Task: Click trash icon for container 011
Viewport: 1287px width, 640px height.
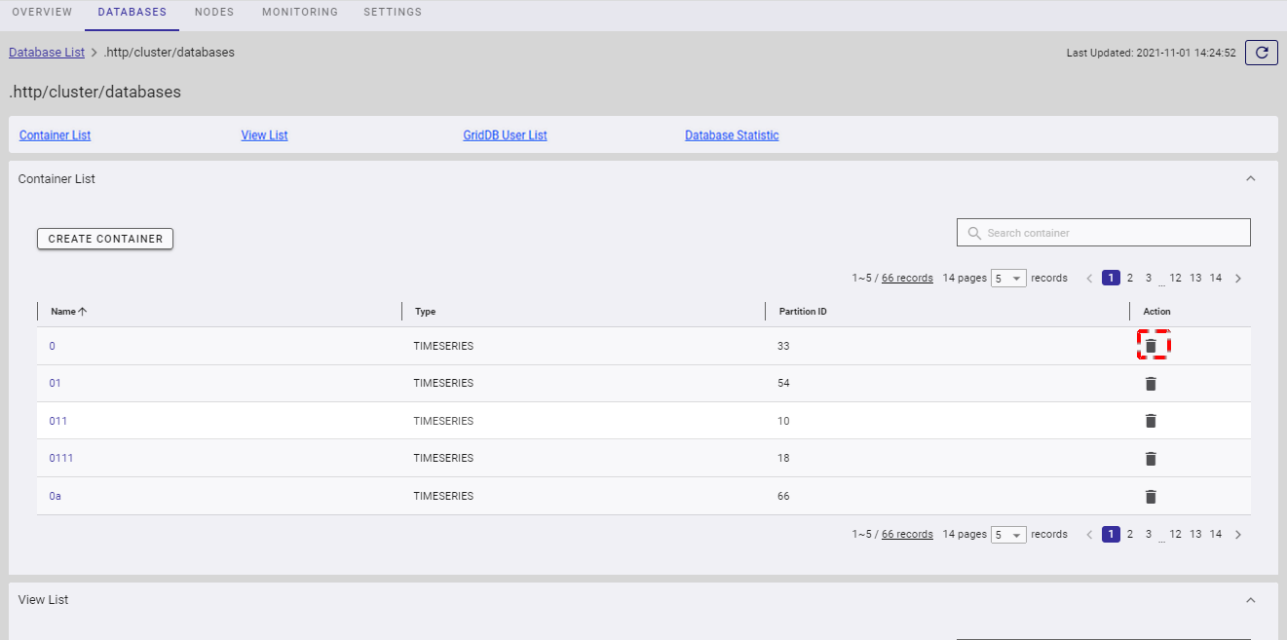Action: point(1151,421)
